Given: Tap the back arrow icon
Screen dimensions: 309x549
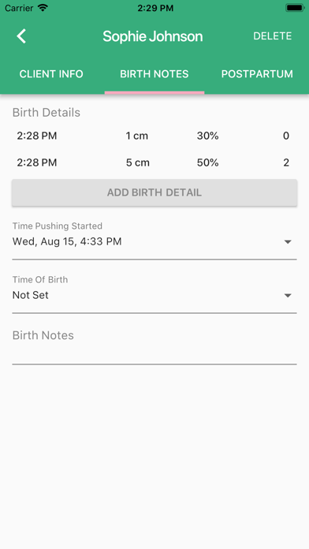Looking at the screenshot, I should 21,36.
